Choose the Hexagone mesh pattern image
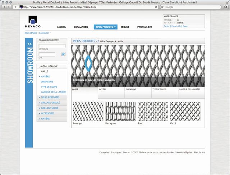Image resolution: width=230 pixels, height=175 pixels. [121, 112]
